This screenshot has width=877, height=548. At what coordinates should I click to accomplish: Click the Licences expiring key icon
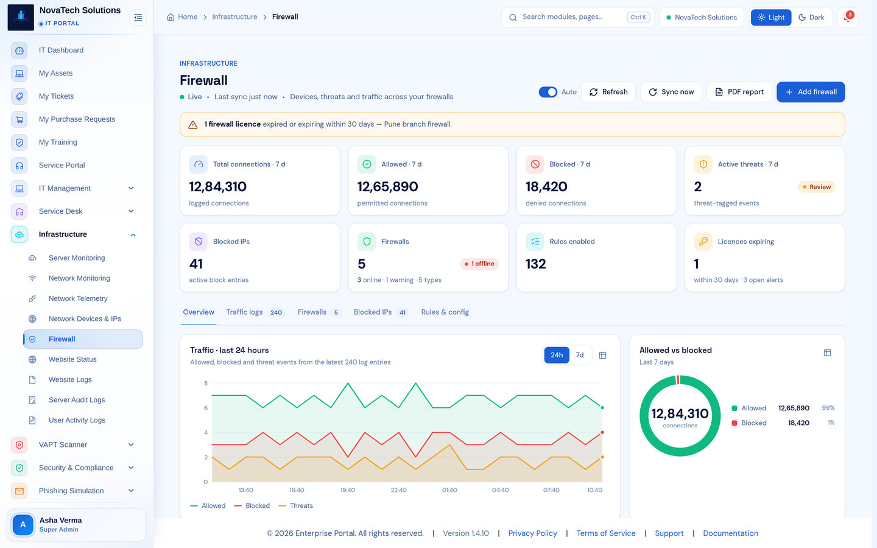(703, 242)
